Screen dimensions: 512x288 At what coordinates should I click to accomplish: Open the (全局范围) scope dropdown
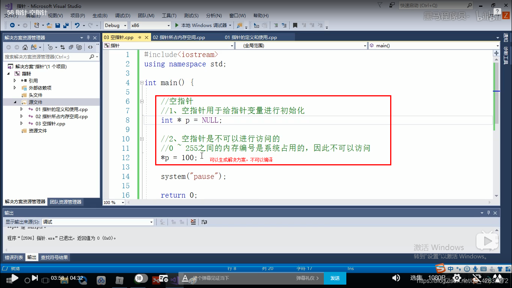click(301, 45)
